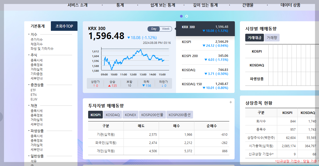Click the 신규상장 기업수 row label
The image size is (319, 166).
pos(261,154)
